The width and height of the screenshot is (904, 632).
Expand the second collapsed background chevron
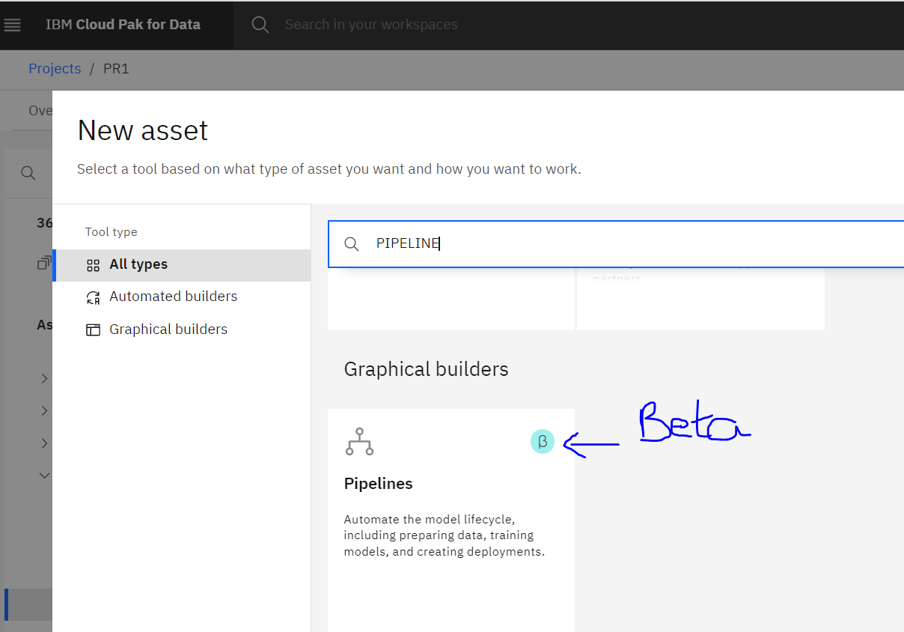44,411
